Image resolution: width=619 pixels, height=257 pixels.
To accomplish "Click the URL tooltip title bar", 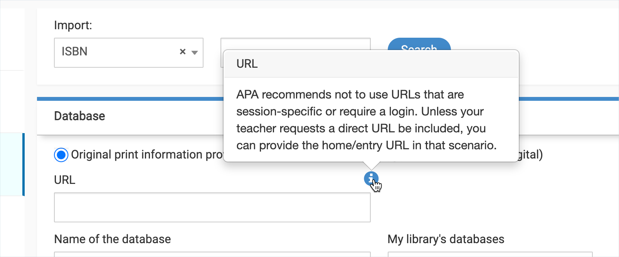I will tap(371, 64).
